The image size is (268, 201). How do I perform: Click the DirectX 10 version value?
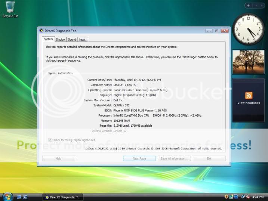pos(120,131)
